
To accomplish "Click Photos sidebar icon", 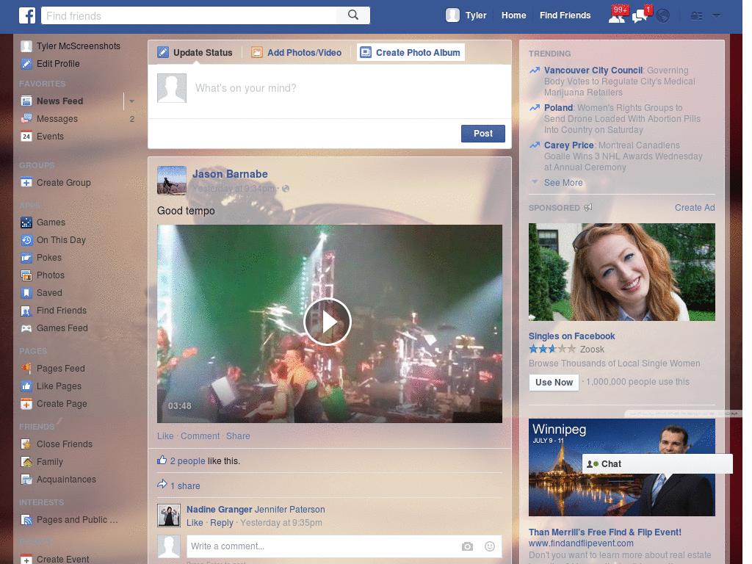I will click(26, 275).
